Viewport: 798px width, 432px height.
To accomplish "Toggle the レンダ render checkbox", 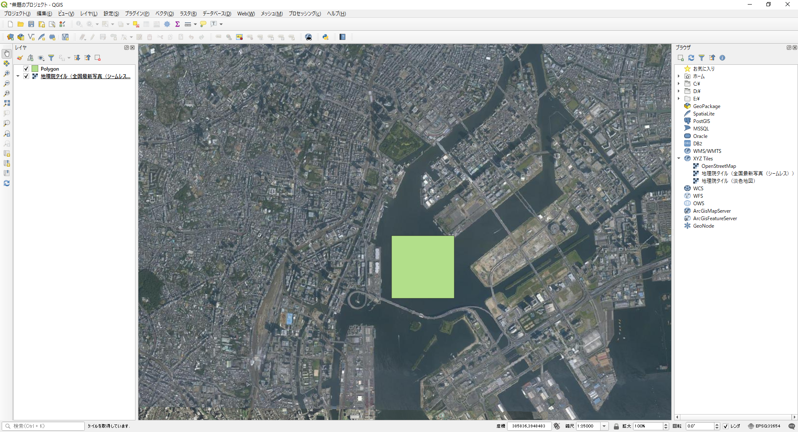I will coord(726,426).
